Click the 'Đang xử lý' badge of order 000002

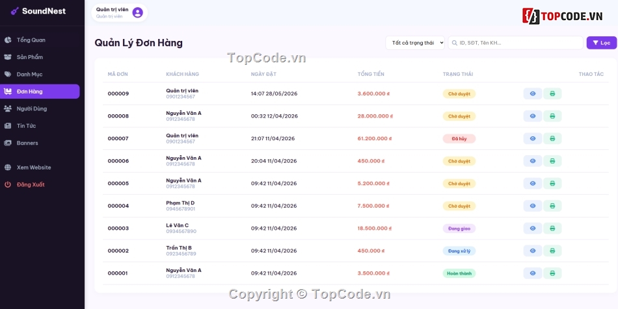click(x=459, y=251)
